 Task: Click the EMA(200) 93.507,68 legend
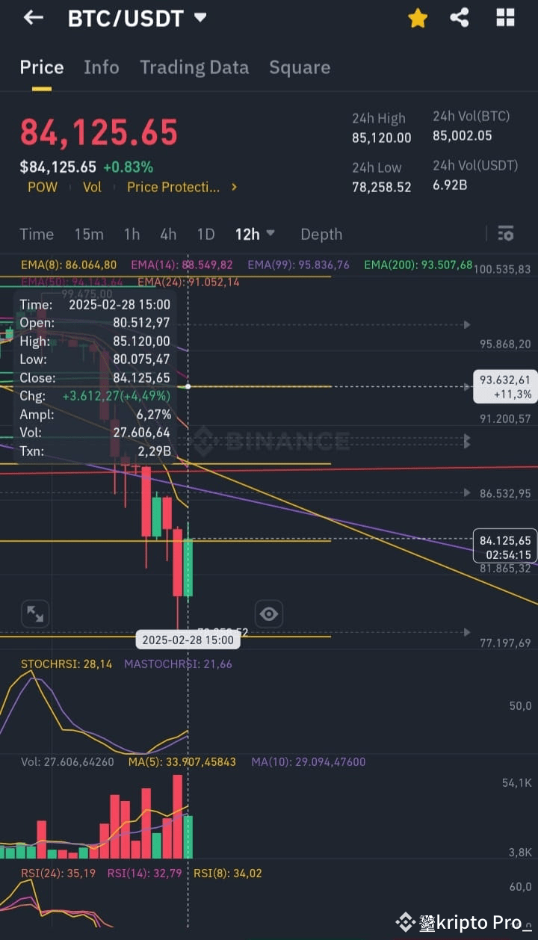pyautogui.click(x=418, y=265)
